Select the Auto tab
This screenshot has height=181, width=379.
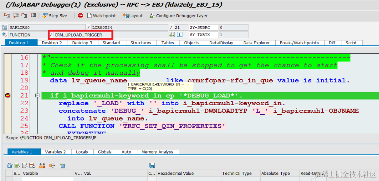(126, 152)
